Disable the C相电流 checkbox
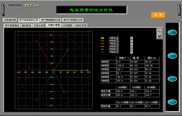Image resolution: width=182 pixels, height=116 pixels. pyautogui.click(x=131, y=52)
